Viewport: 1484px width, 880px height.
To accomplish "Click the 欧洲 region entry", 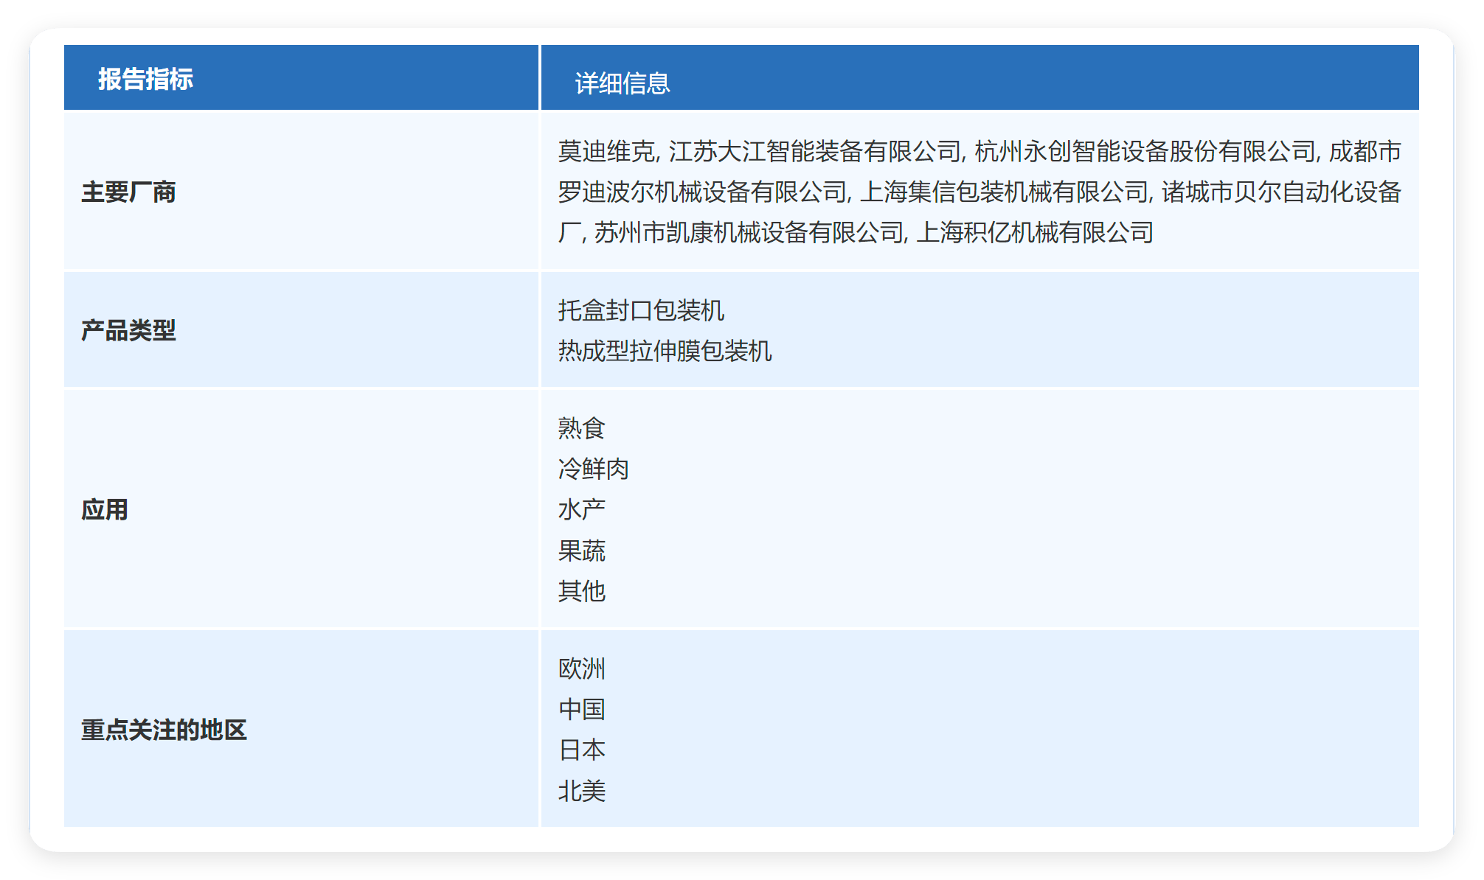I will [x=582, y=668].
